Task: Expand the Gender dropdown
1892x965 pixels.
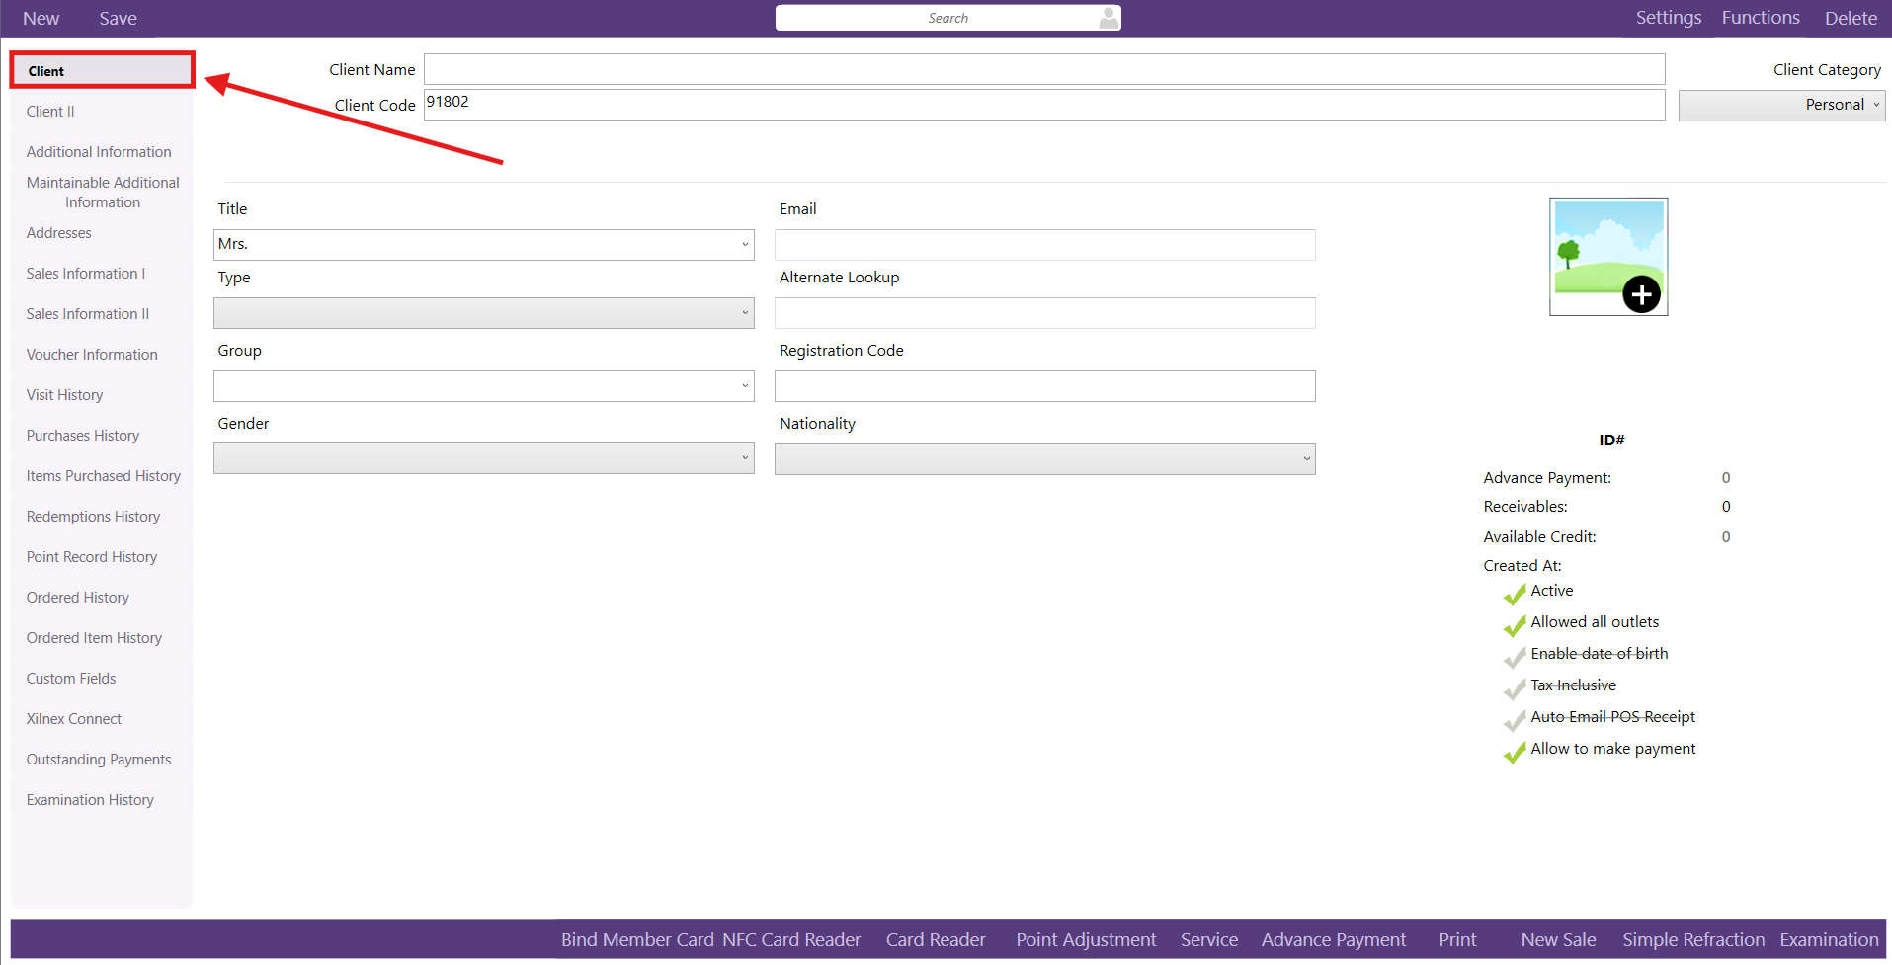Action: coord(483,459)
